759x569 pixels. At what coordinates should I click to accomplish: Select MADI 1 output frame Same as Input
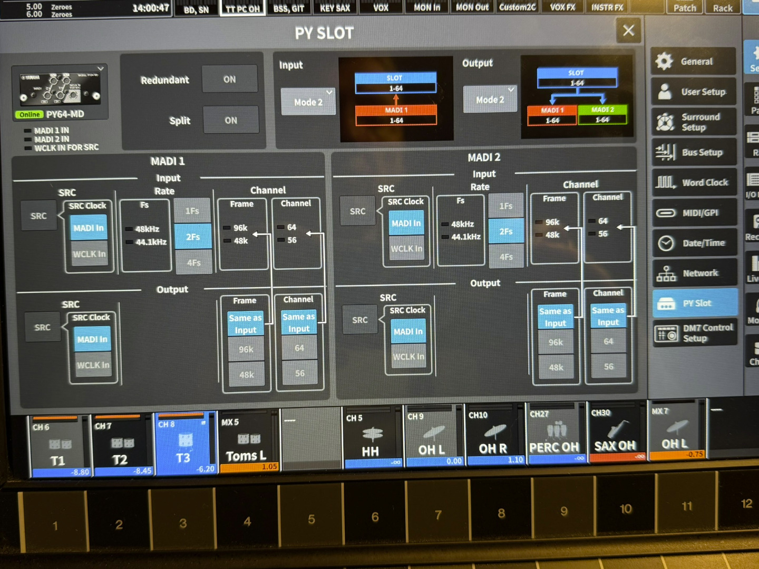pos(246,323)
